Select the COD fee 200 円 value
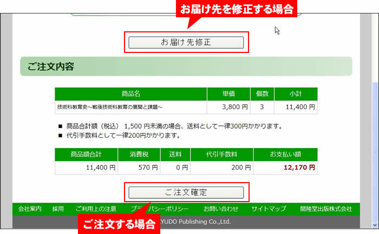379x234 pixels. (x=222, y=168)
